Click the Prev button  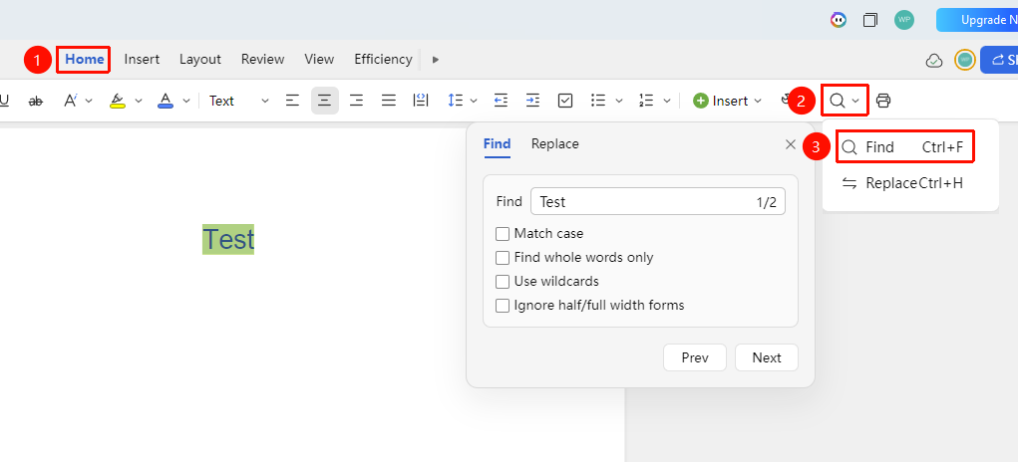pos(695,357)
